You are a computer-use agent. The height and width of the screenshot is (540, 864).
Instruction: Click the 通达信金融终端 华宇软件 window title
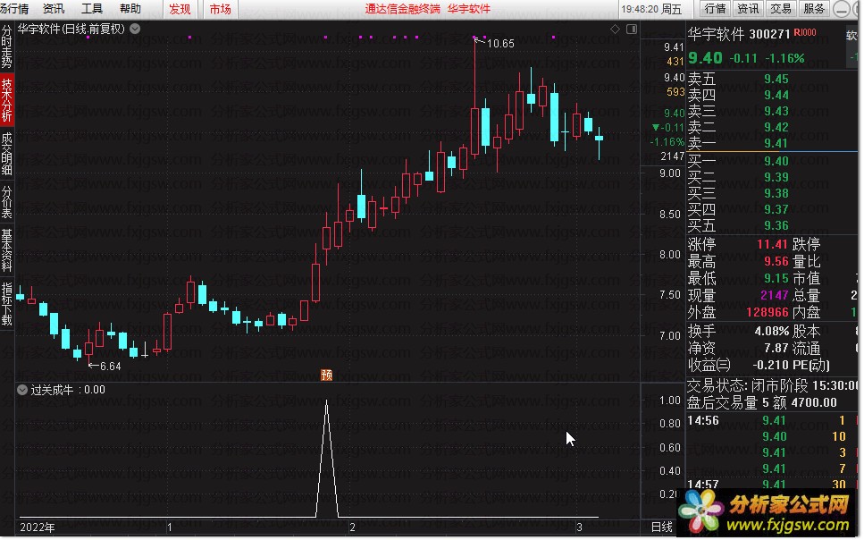(428, 9)
